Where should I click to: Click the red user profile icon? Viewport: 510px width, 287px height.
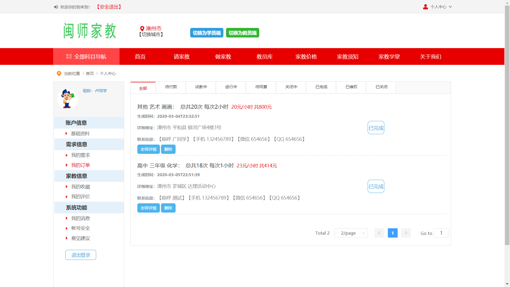tap(425, 7)
